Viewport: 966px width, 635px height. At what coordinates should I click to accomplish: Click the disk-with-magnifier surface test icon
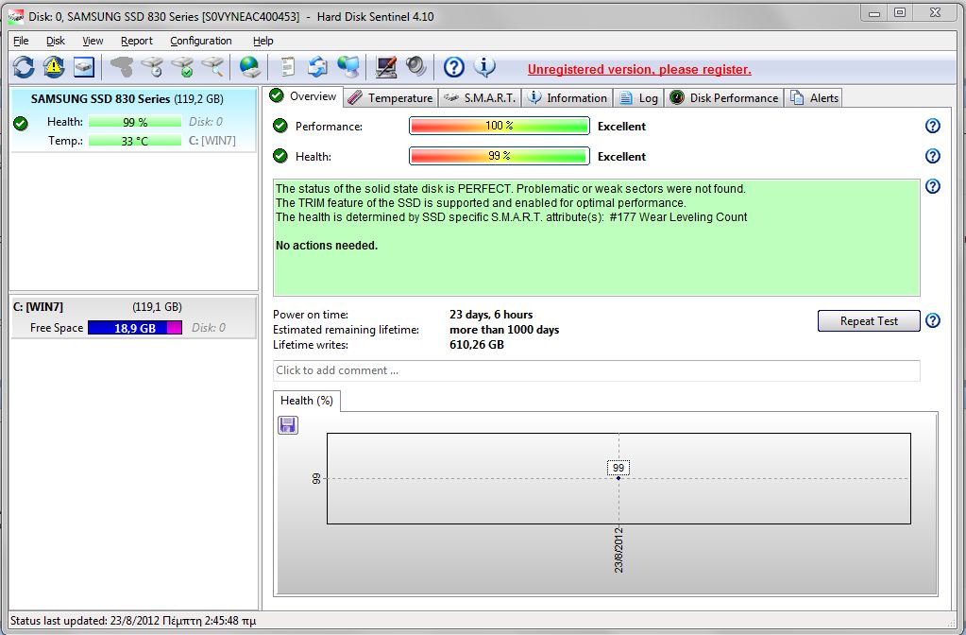212,66
